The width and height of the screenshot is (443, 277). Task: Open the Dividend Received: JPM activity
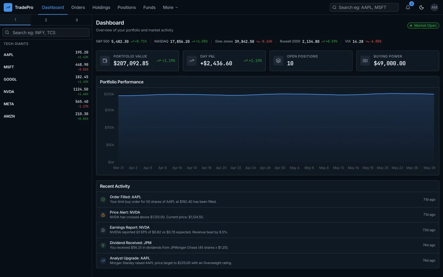(x=268, y=245)
